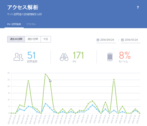Click the アクセス解析 page title
The image size is (147, 126).
(23, 8)
